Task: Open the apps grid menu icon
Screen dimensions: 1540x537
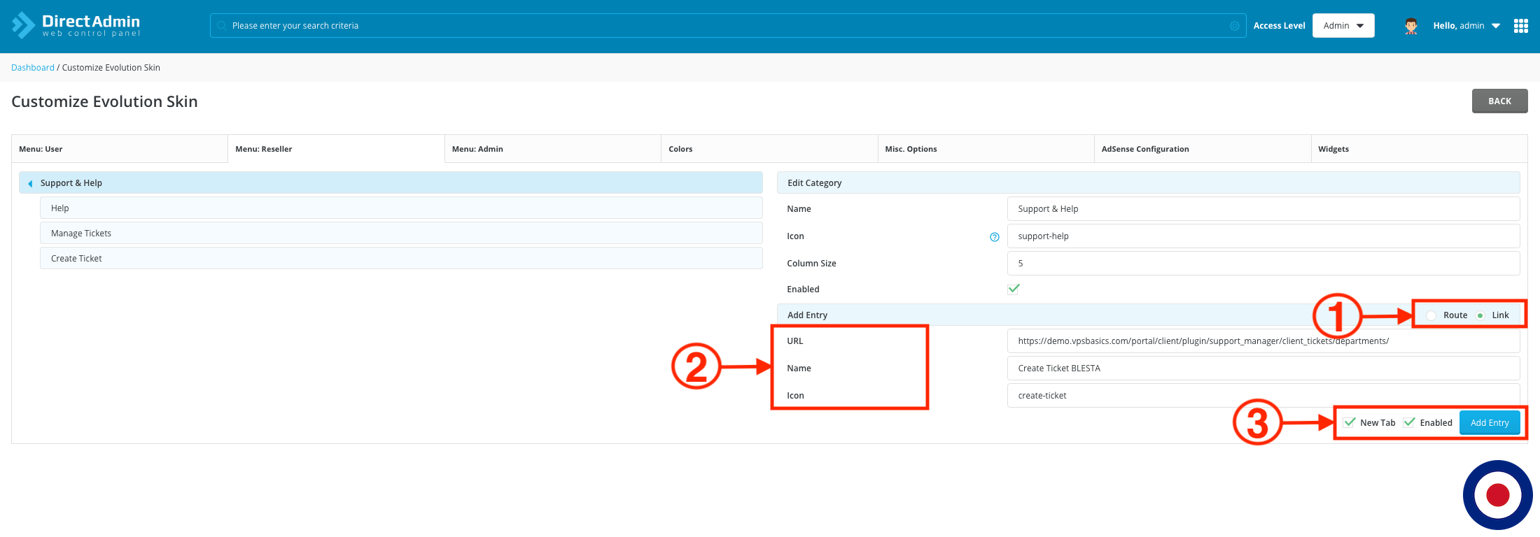Action: coord(1520,26)
